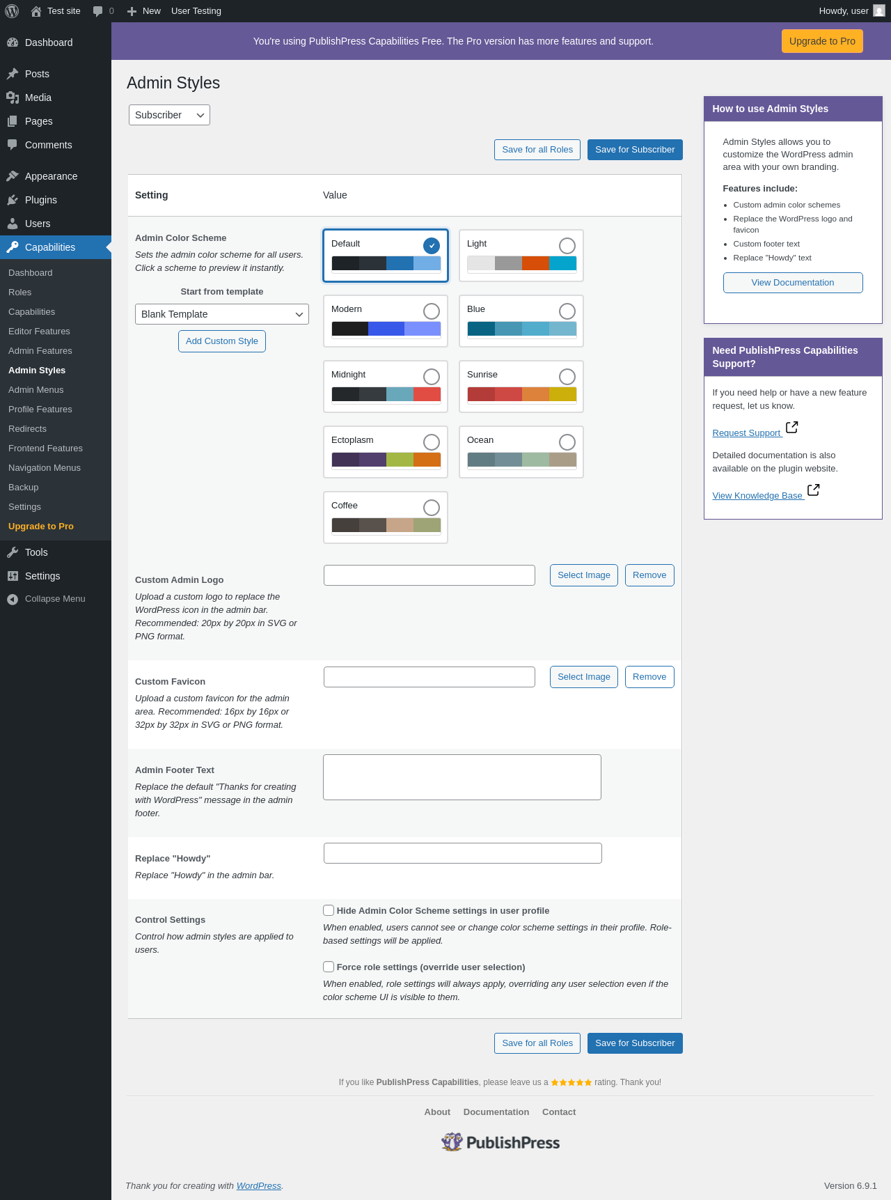
Task: Click the Ocean scheme color palette strip
Action: click(x=522, y=460)
